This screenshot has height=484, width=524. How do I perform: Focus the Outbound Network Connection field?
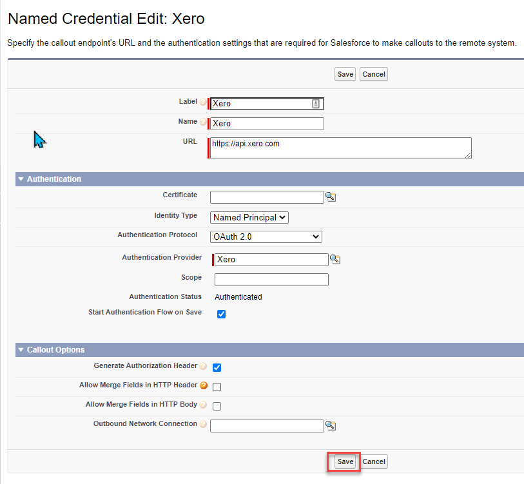pyautogui.click(x=267, y=426)
